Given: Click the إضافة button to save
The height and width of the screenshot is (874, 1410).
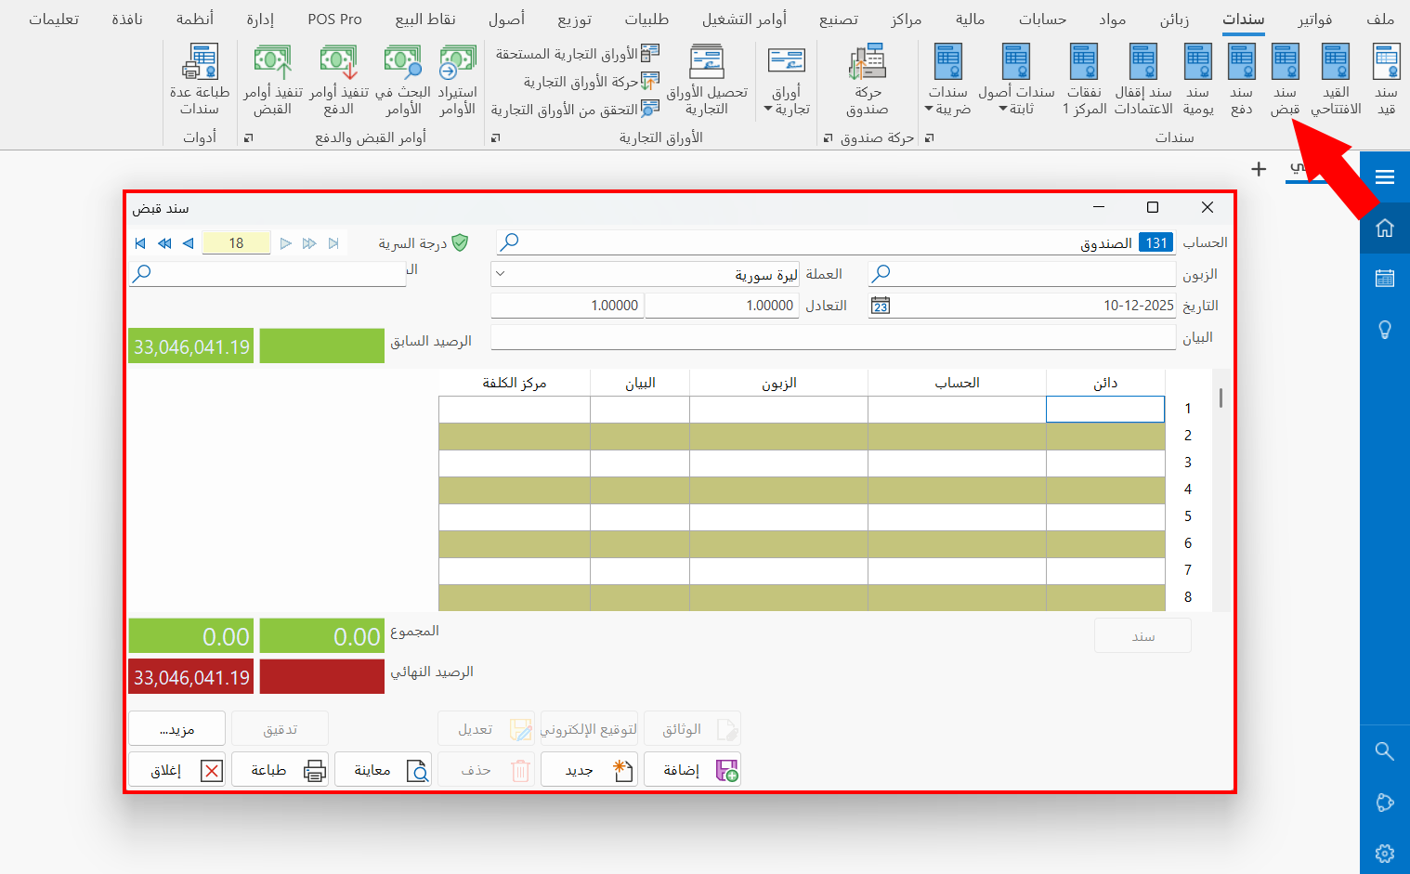Looking at the screenshot, I should tap(692, 768).
